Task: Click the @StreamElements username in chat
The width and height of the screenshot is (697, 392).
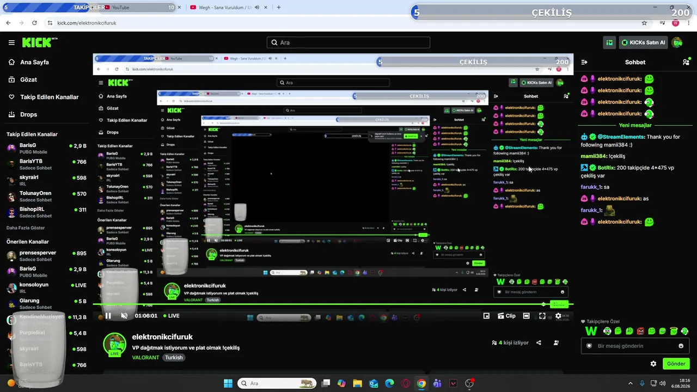Action: point(621,137)
